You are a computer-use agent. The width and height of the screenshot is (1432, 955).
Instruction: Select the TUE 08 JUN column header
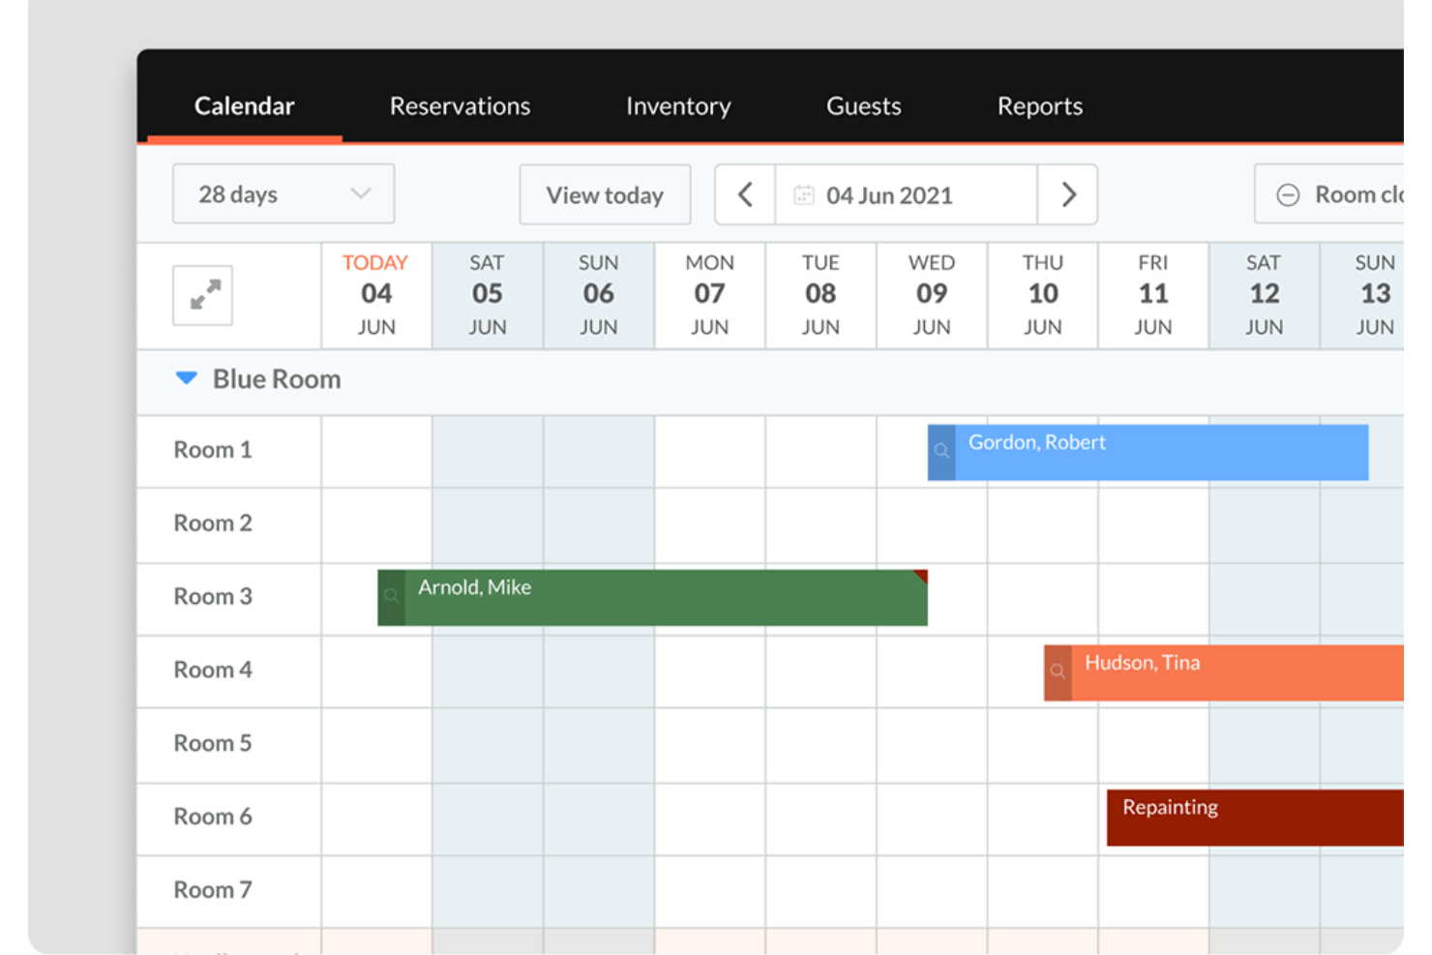click(820, 295)
